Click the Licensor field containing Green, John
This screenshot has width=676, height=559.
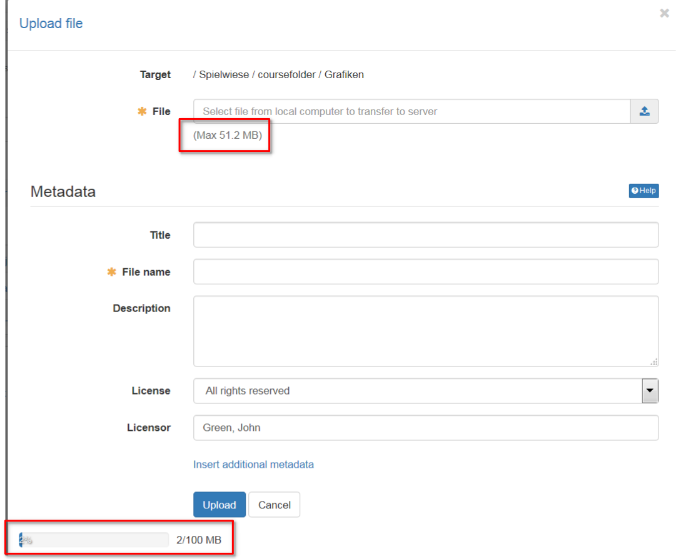coord(425,428)
